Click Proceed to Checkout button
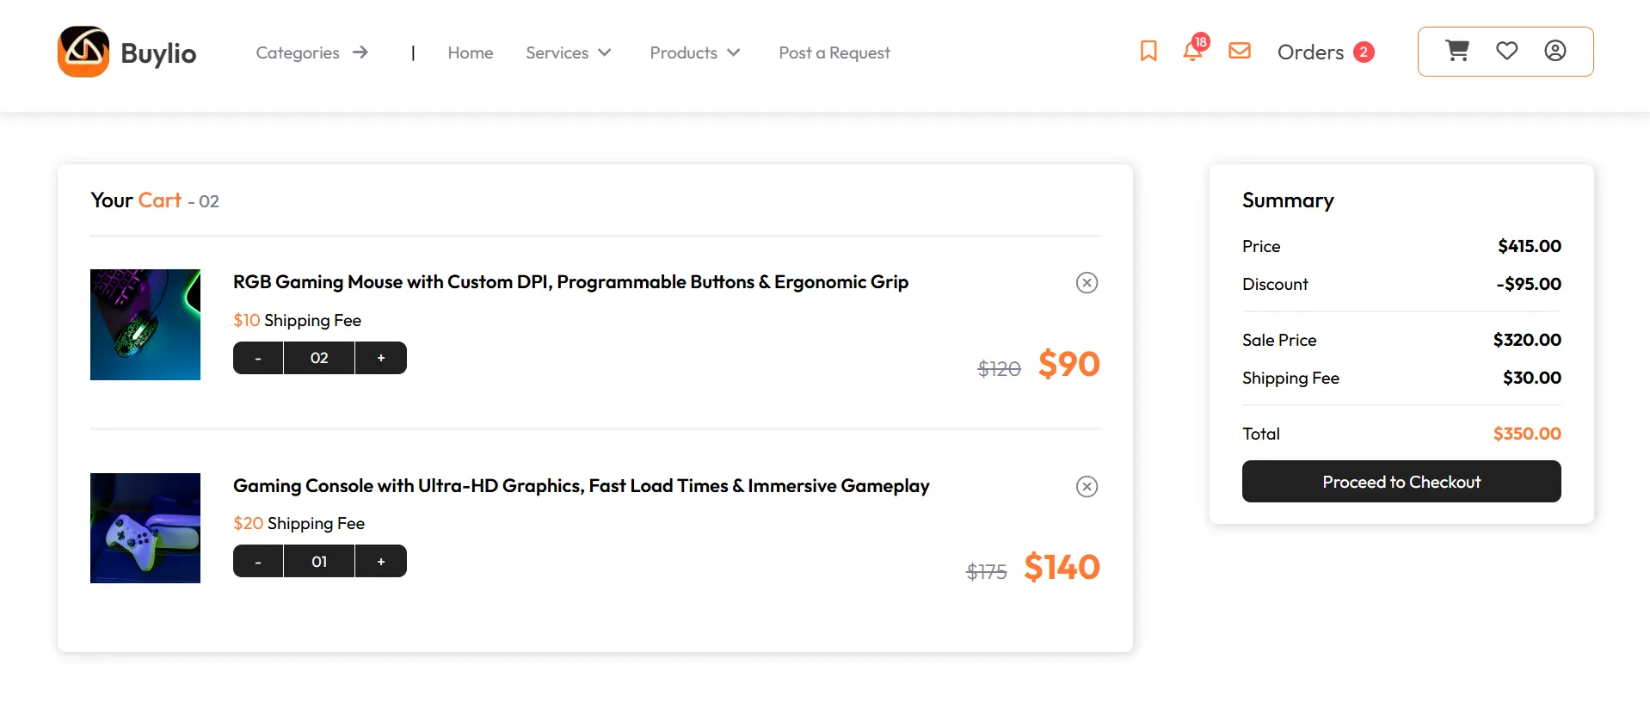Screen dimensions: 1650x708 pos(1401,482)
